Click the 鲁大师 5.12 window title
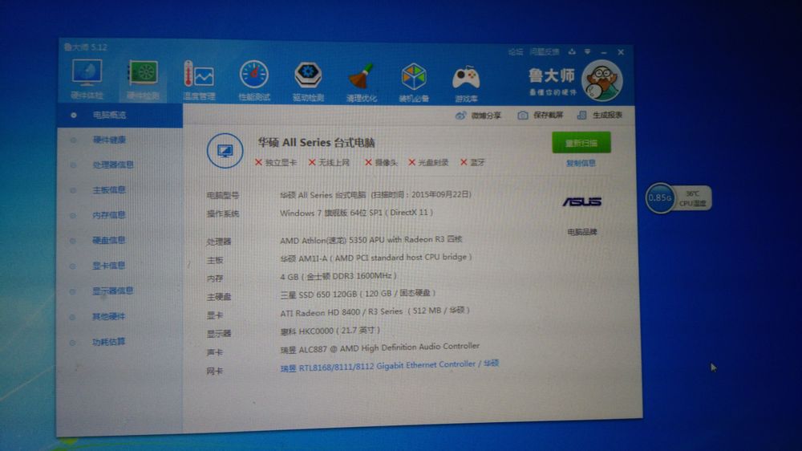 [x=86, y=47]
